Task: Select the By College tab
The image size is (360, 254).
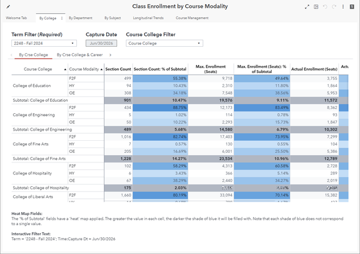Action: [48, 18]
